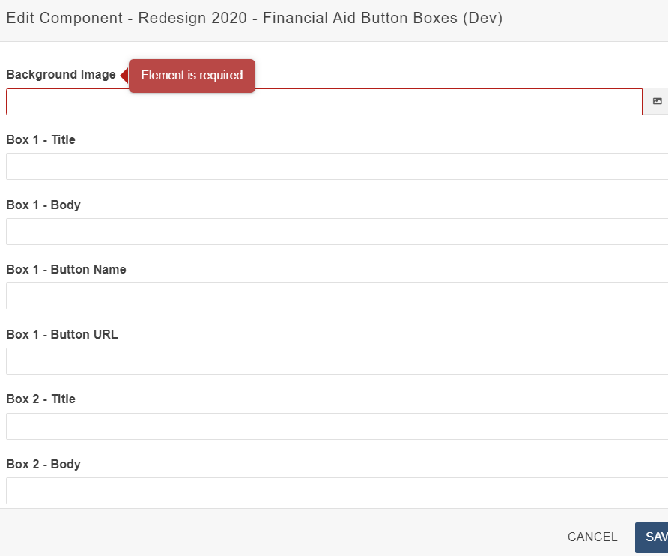Click the Box 2 - Body label
668x556 pixels.
pos(43,465)
